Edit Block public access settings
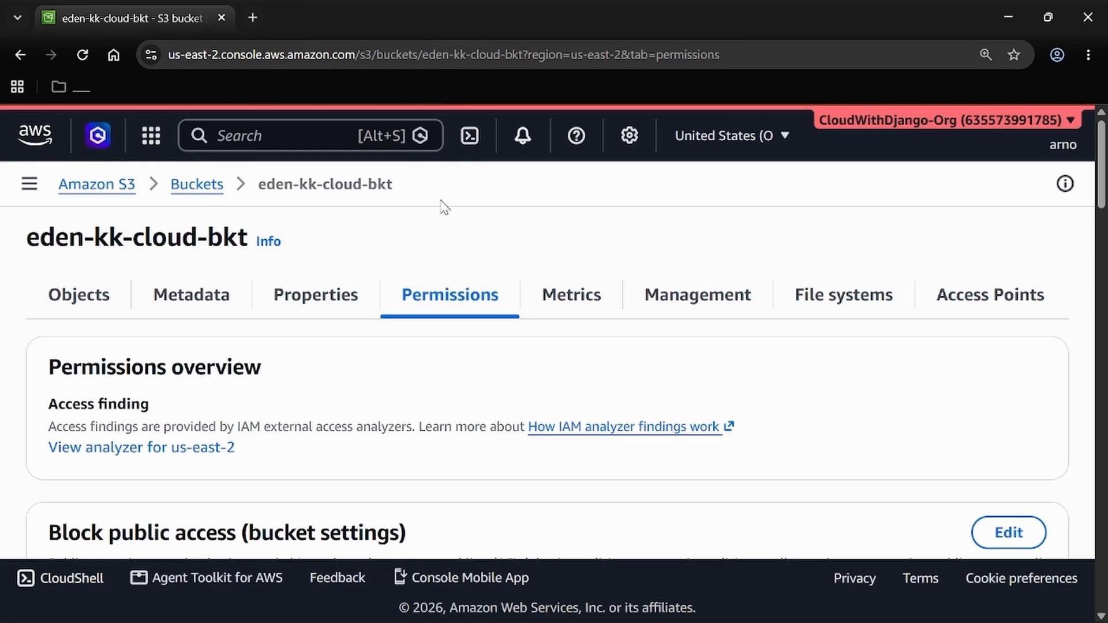 click(x=1008, y=532)
